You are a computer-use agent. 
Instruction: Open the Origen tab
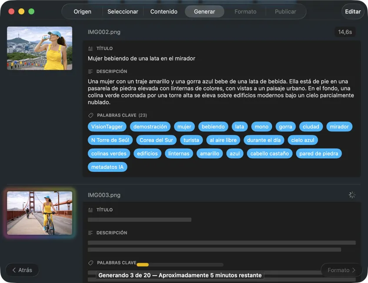coord(83,12)
